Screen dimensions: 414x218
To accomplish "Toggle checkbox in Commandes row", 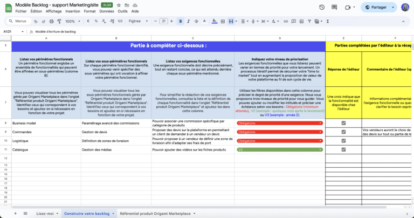I will coord(343,132).
